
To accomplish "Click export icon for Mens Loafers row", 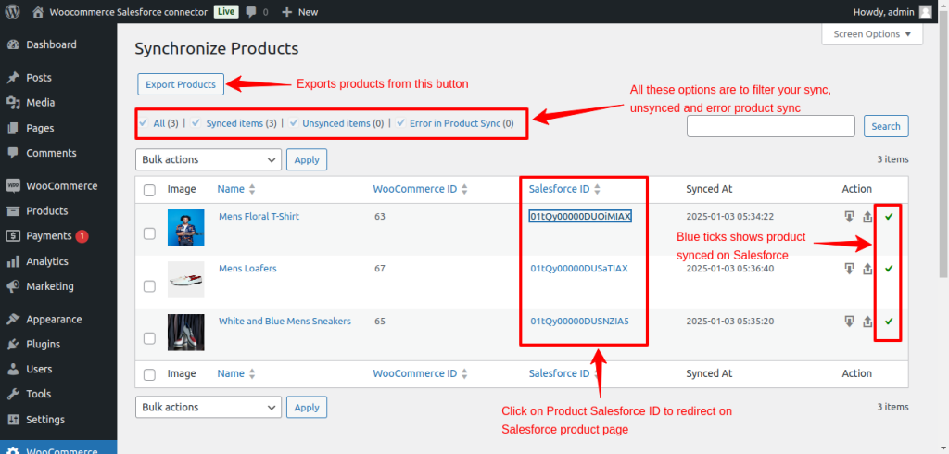I will (x=867, y=269).
